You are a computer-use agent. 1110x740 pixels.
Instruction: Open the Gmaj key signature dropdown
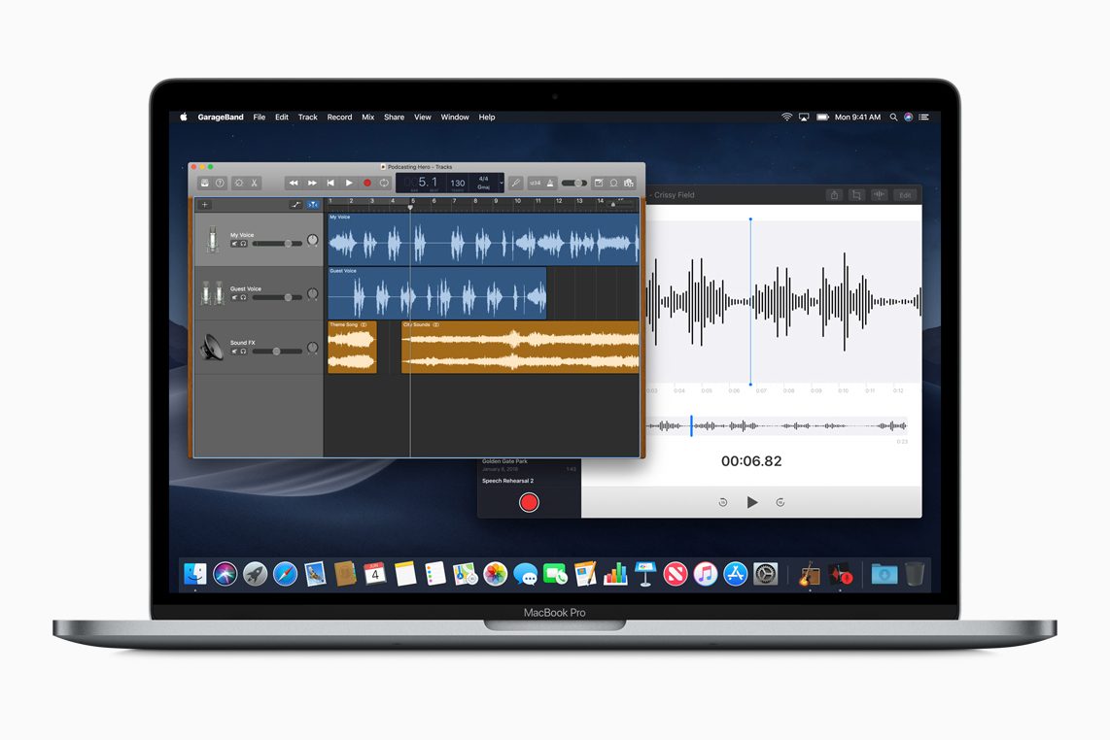481,186
